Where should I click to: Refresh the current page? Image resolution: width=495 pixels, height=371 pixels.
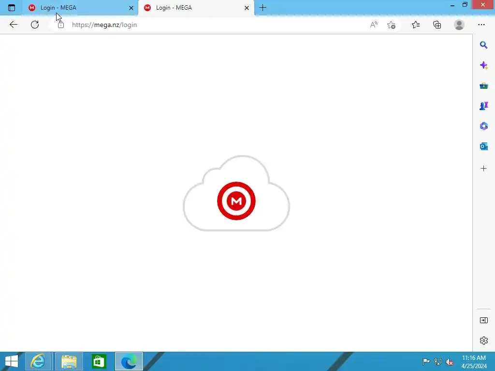pyautogui.click(x=35, y=25)
